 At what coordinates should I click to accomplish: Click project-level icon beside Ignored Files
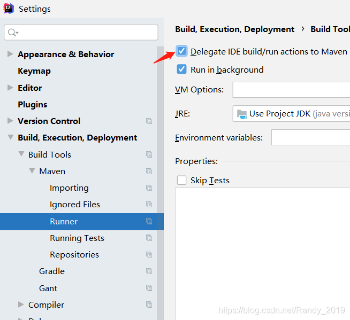(x=149, y=205)
